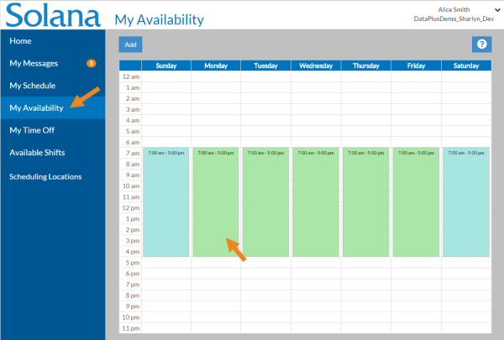Viewport: 504px width, 340px height.
Task: Click the help question mark icon
Action: (481, 44)
